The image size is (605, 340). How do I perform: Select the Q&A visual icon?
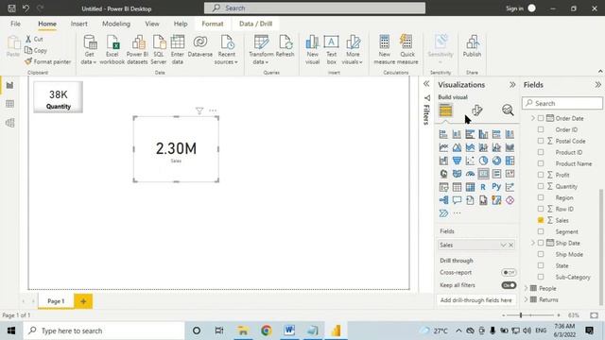pyautogui.click(x=457, y=200)
